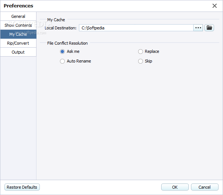This screenshot has height=195, width=223.
Task: Switch to the General tab
Action: [18, 16]
